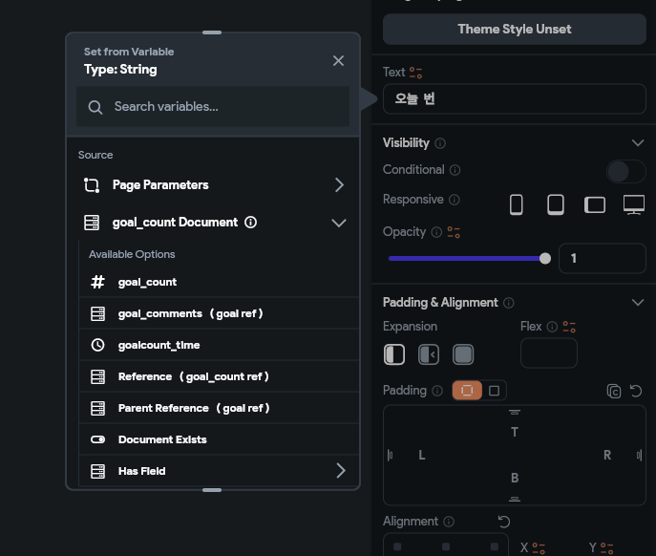This screenshot has width=656, height=556.
Task: Close the Set from Variable popup
Action: pos(338,61)
